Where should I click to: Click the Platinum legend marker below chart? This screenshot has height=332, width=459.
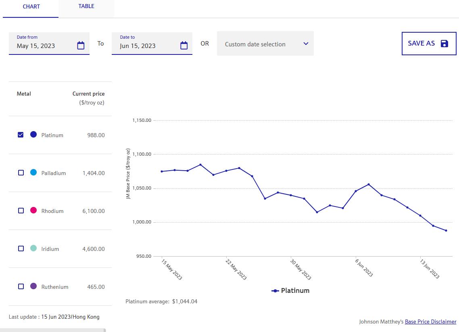point(275,291)
